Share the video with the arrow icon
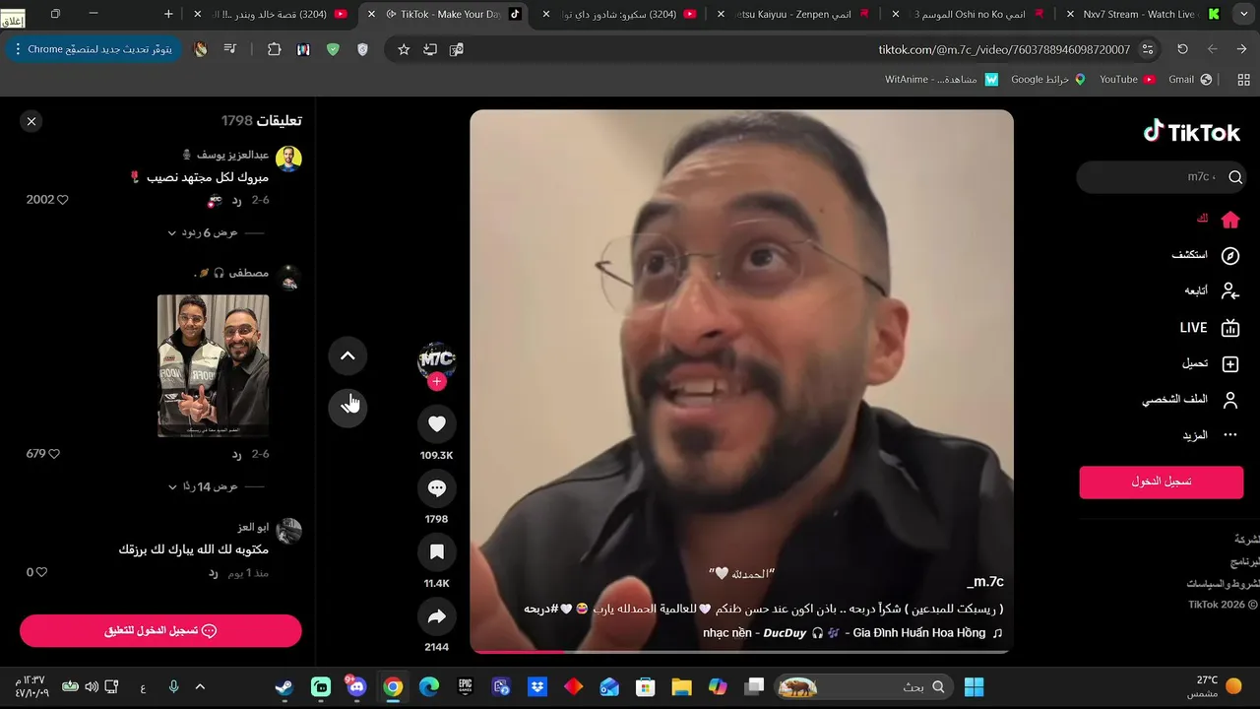 (437, 616)
